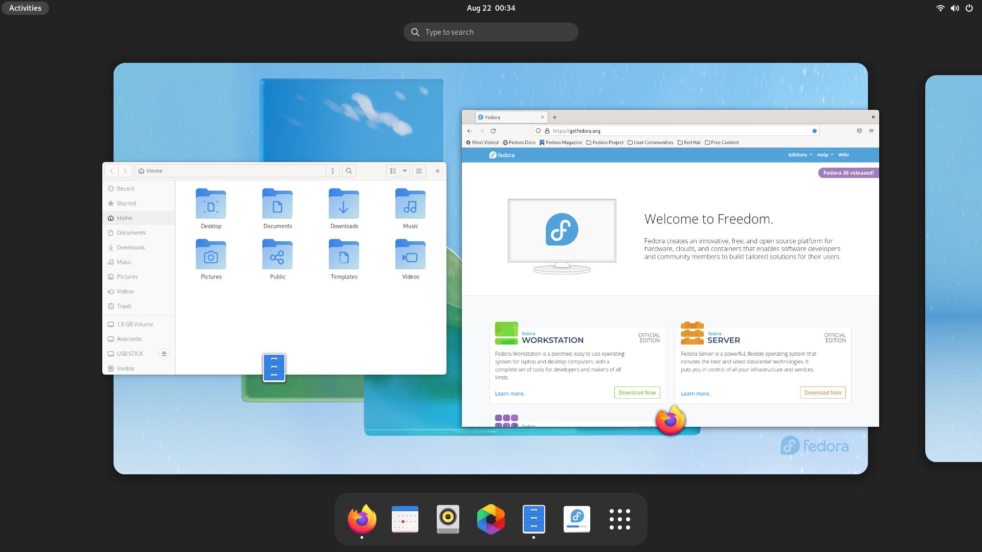Reload the Firefox page
The width and height of the screenshot is (982, 552).
[x=493, y=131]
